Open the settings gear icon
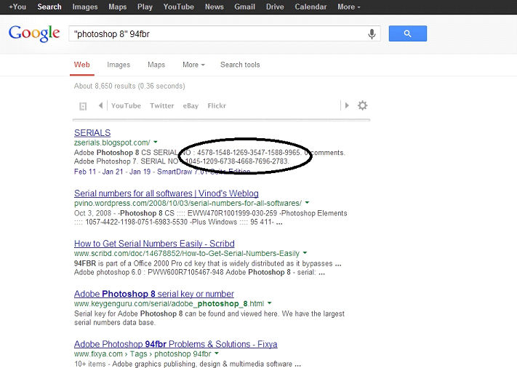The height and width of the screenshot is (368, 517). coord(362,105)
